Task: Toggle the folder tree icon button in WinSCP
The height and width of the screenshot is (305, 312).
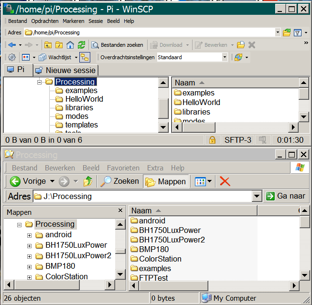Action: tap(85, 57)
